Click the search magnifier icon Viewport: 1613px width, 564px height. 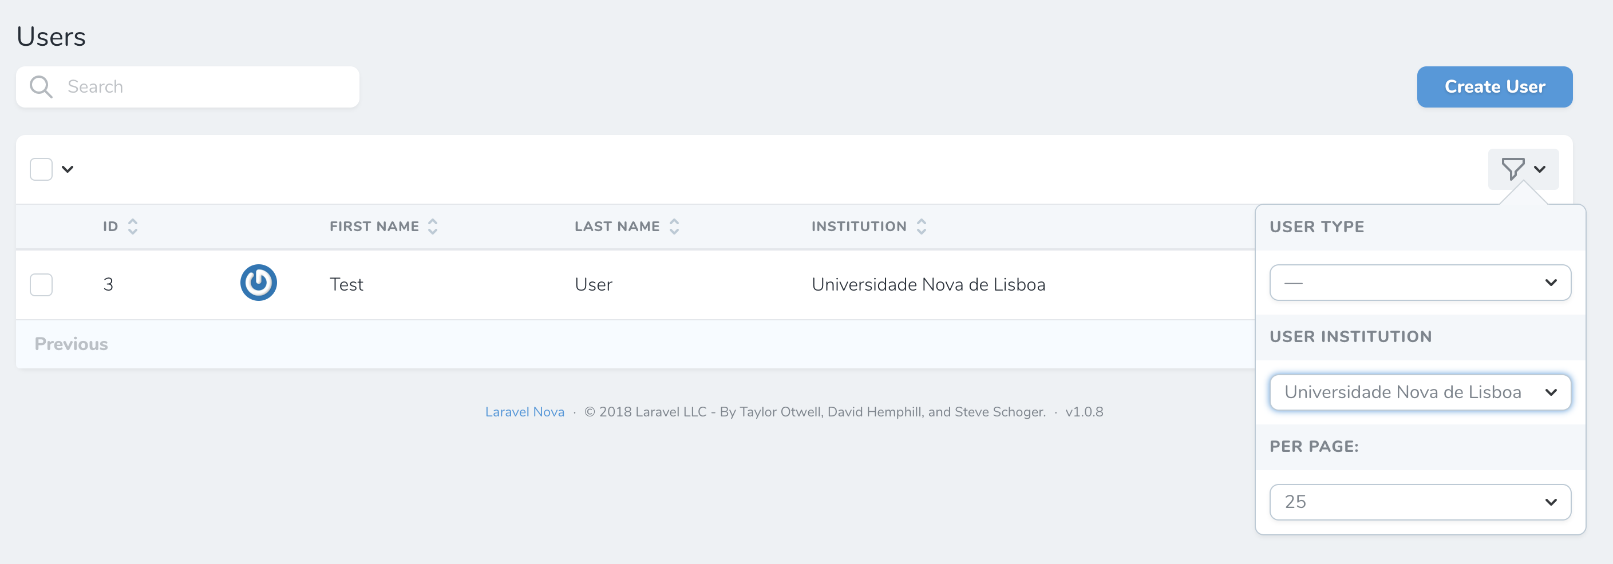41,86
